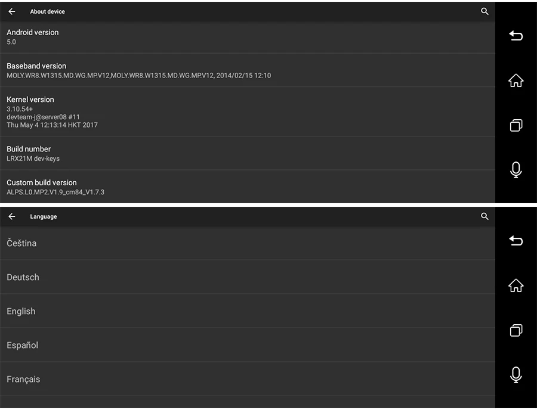Image resolution: width=537 pixels, height=410 pixels.
Task: Tap the system back icon beside About device
Action: pos(516,36)
